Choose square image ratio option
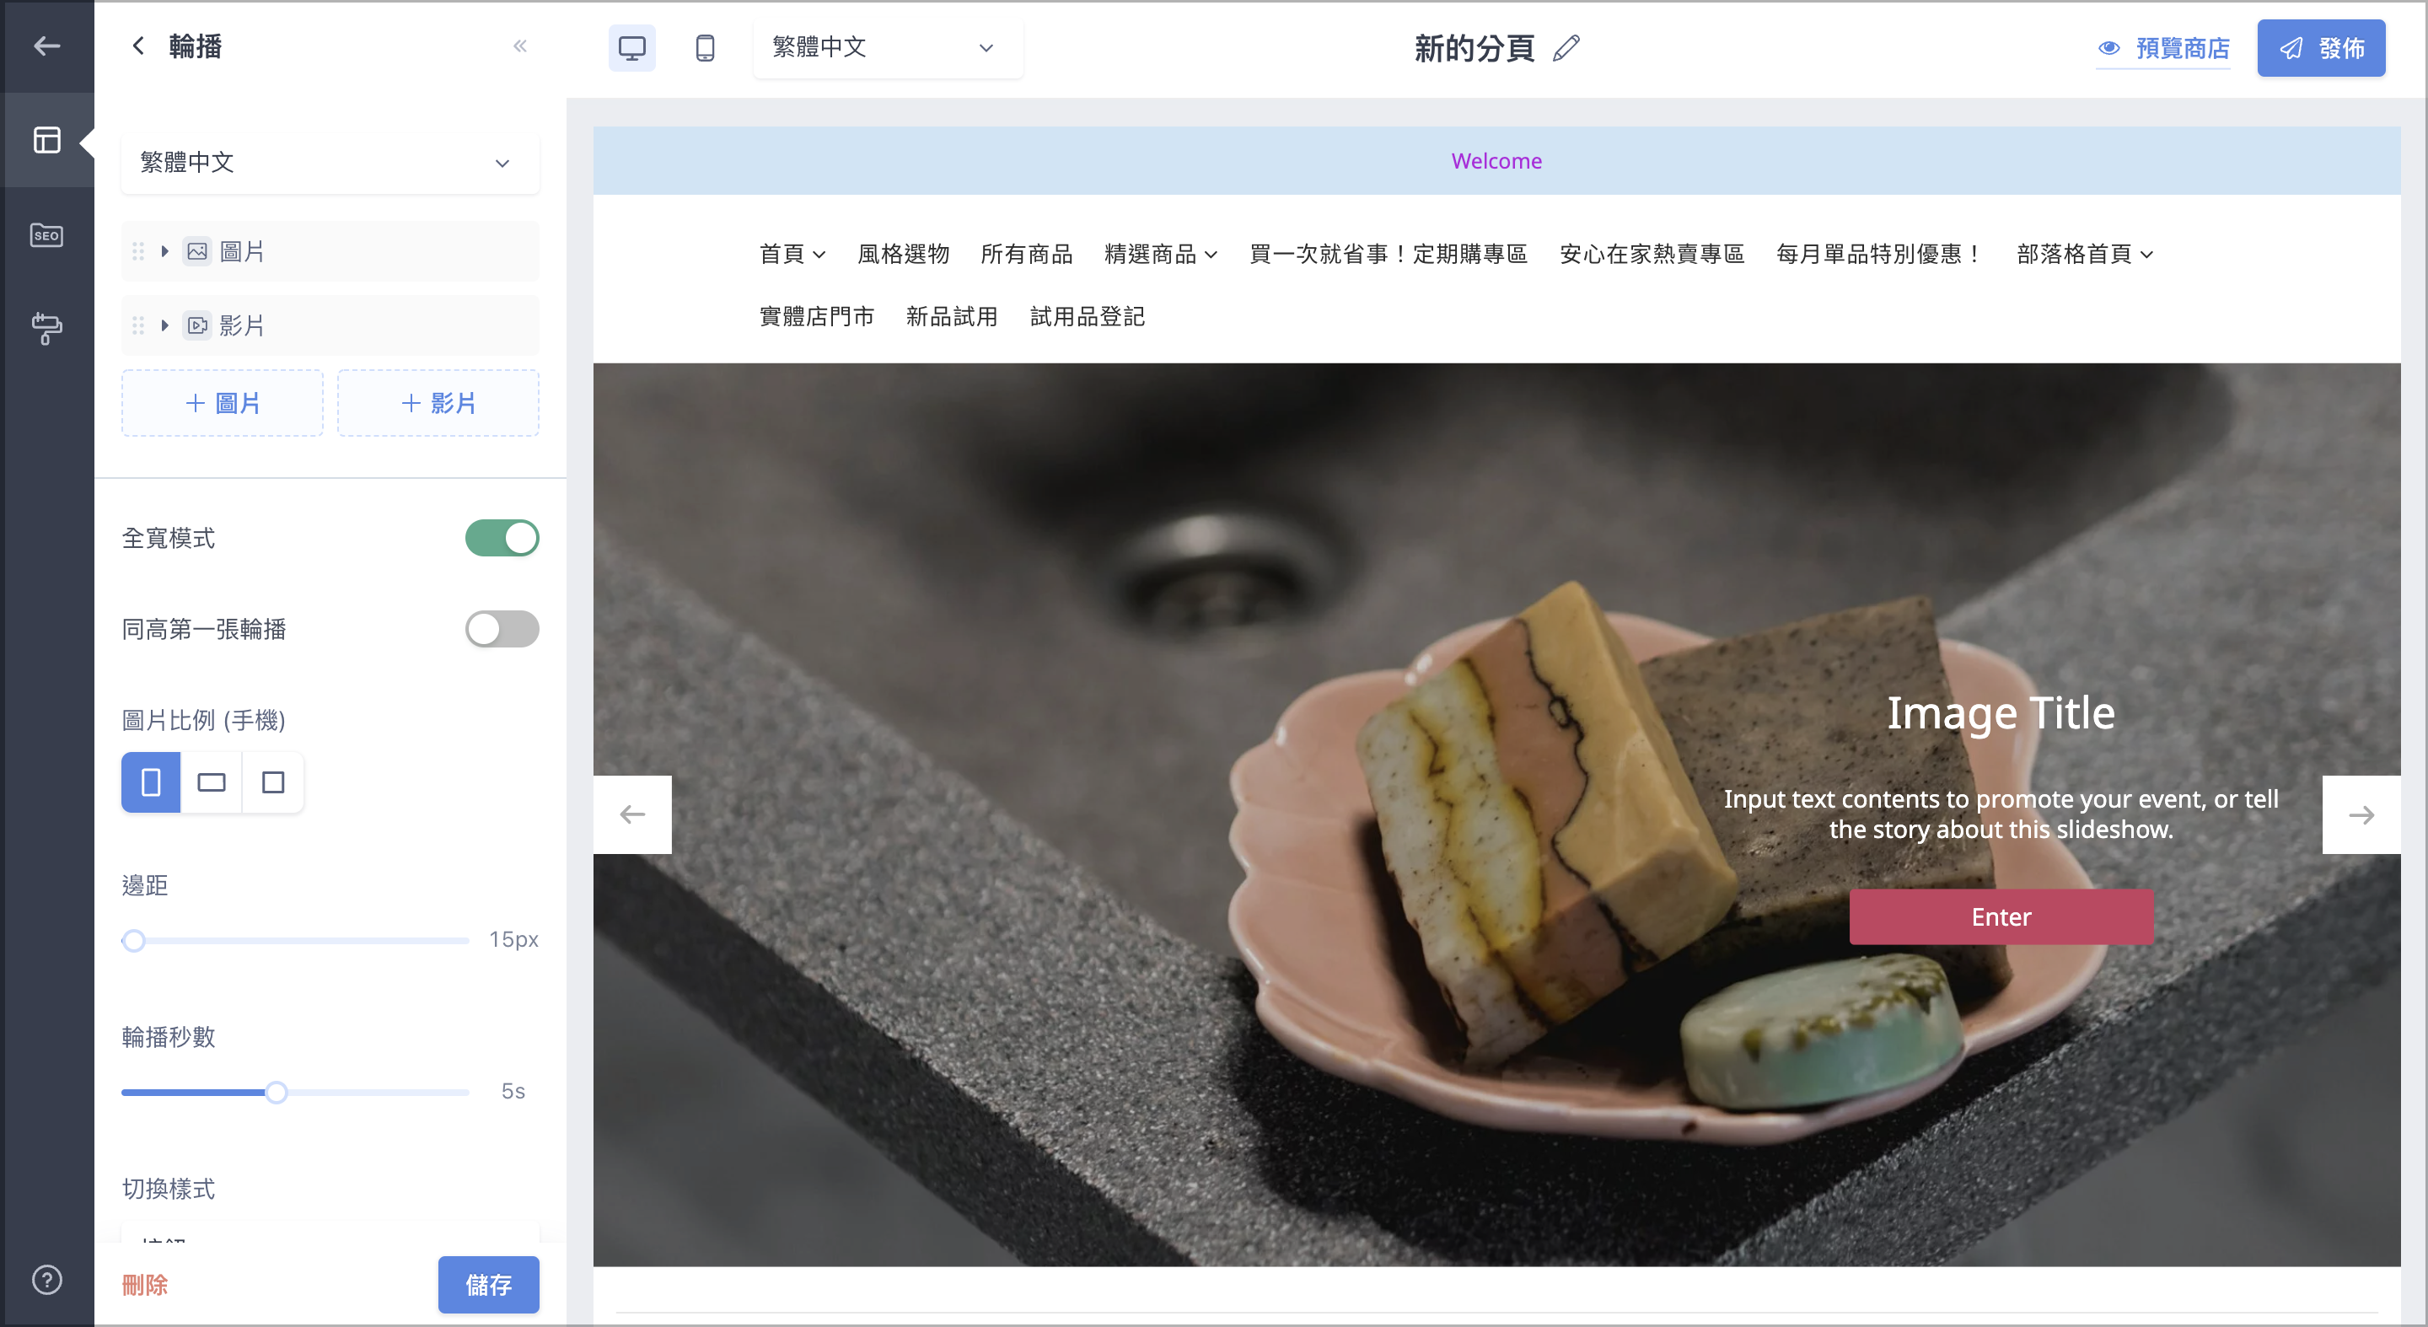The width and height of the screenshot is (2428, 1327). click(272, 782)
